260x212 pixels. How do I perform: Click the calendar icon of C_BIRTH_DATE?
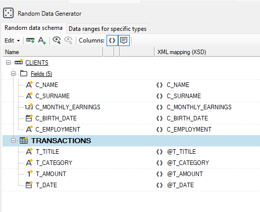[29, 118]
